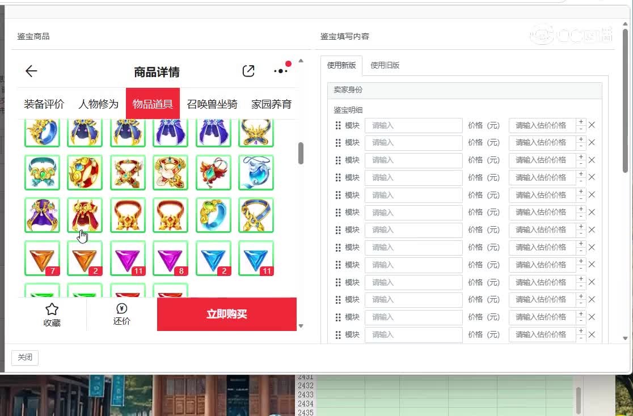This screenshot has width=633, height=416.
Task: Click the 鉴宝填写内容 form's scrollbar thumb
Action: coord(625,101)
